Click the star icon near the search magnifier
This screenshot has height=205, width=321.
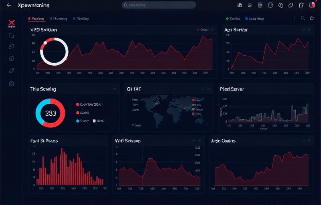(312, 18)
